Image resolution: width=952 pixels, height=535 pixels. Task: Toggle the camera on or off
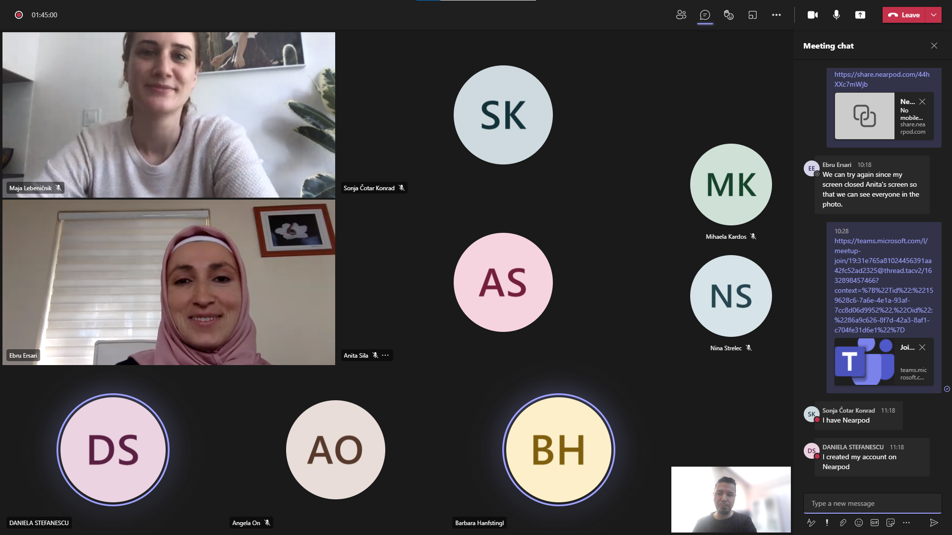pyautogui.click(x=812, y=15)
